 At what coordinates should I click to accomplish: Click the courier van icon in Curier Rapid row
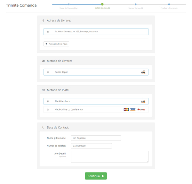pos(143,72)
